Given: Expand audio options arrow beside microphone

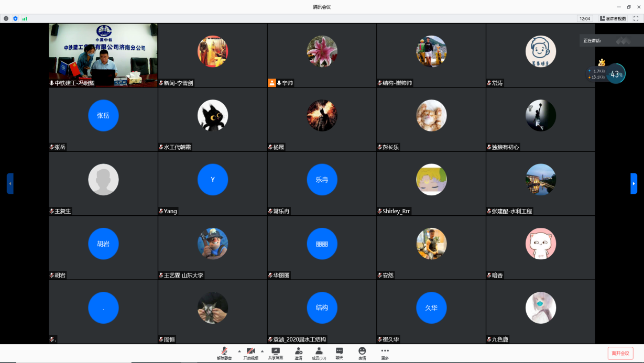Looking at the screenshot, I should (x=239, y=351).
